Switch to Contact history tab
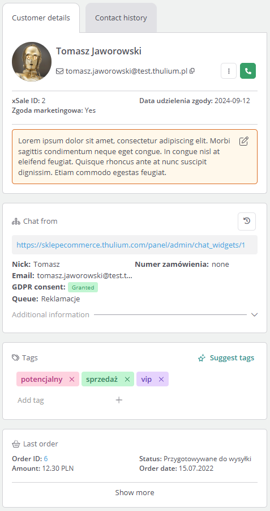The width and height of the screenshot is (270, 511). pos(121,18)
